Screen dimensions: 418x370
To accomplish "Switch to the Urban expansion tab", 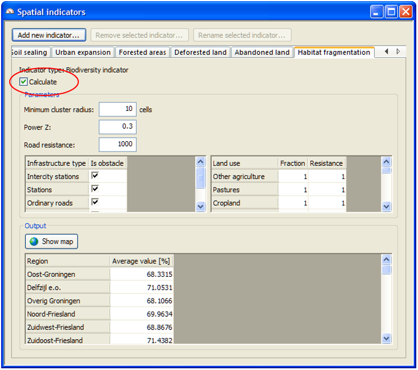I will (83, 52).
